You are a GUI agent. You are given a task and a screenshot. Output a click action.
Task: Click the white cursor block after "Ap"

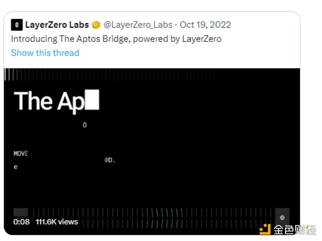pyautogui.click(x=92, y=101)
